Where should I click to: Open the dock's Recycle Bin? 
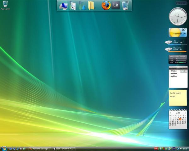(x=125, y=6)
